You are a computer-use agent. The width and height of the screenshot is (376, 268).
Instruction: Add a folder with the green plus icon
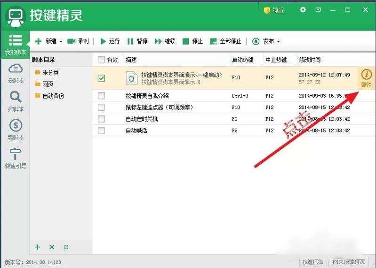[x=38, y=247]
